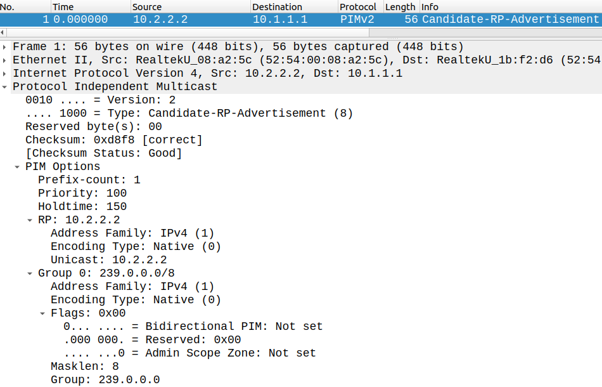Collapse the Flags: 0x00 node
602x387 pixels.
pos(42,313)
